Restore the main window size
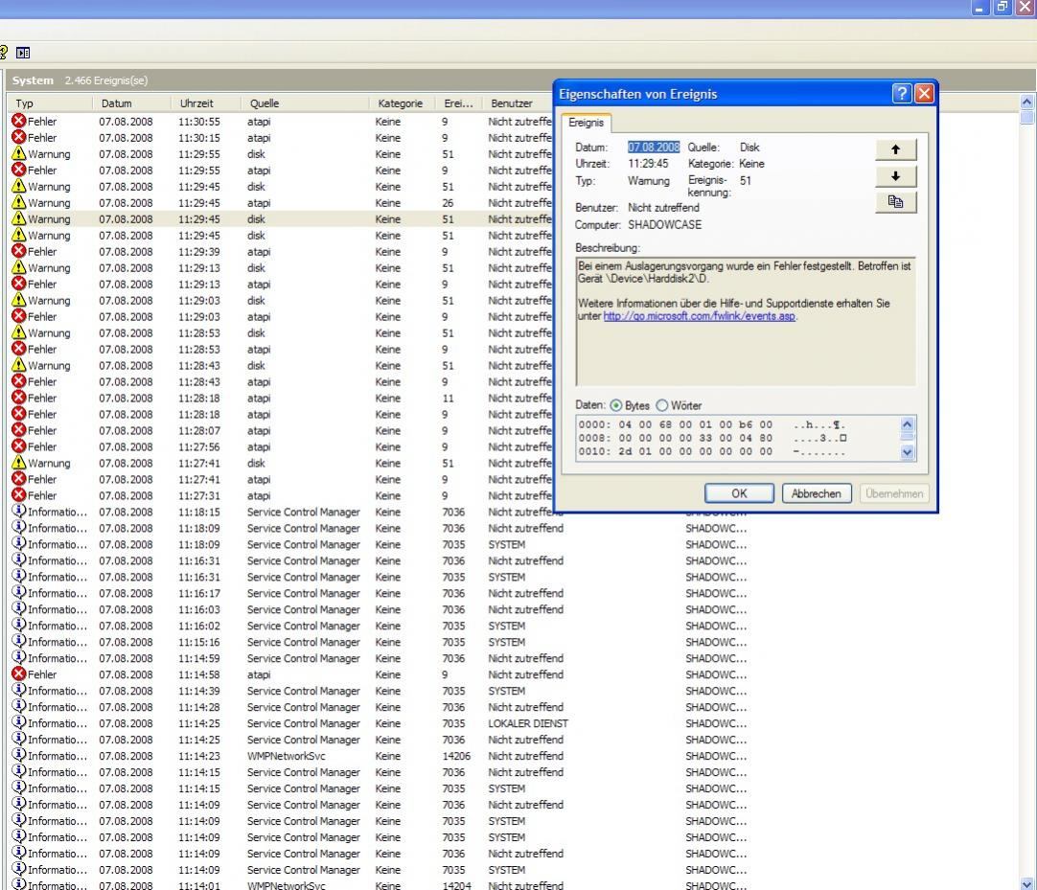This screenshot has width=1037, height=890. tap(1002, 8)
